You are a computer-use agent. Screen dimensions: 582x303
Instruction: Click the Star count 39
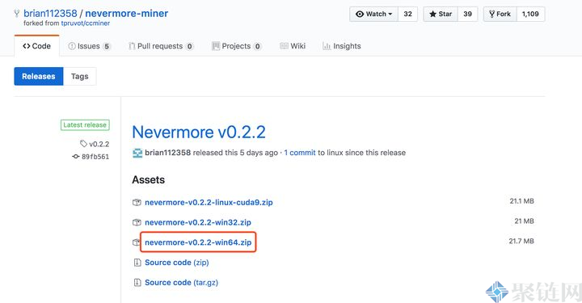click(468, 14)
